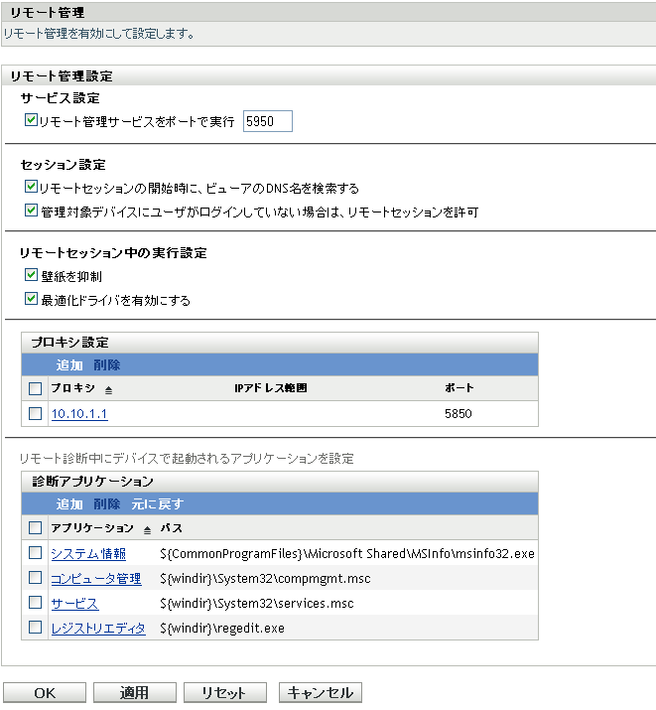Click 追加 in プロキシ設定 toolbar
This screenshot has width=656, height=710.
pos(69,365)
